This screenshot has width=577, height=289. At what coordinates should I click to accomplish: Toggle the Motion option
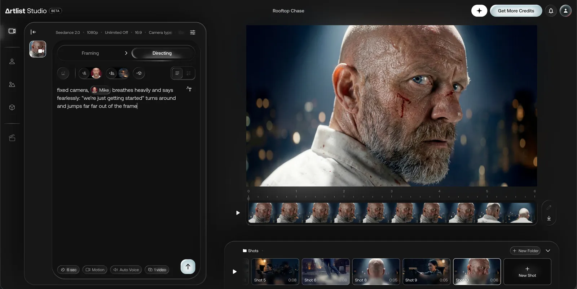coord(95,270)
